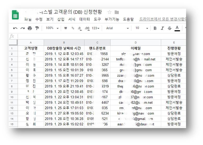Open the Google Sheets home icon
Screen dimensions: 203x145
15,15
